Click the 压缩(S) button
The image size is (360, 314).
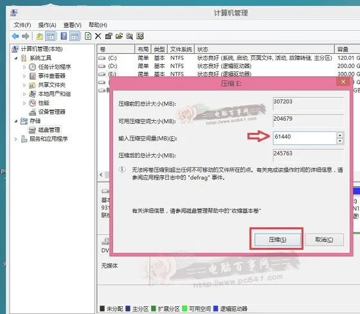277,240
